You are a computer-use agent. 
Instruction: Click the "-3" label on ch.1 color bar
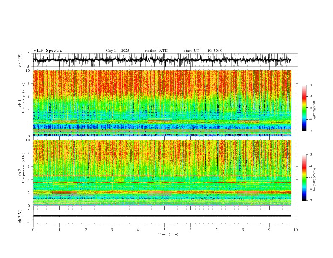click(310, 85)
